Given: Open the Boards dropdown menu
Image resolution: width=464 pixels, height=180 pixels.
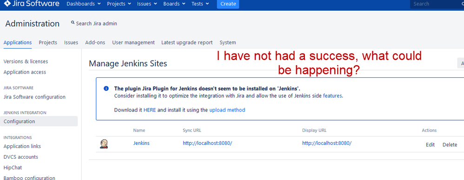Looking at the screenshot, I should coord(174,4).
